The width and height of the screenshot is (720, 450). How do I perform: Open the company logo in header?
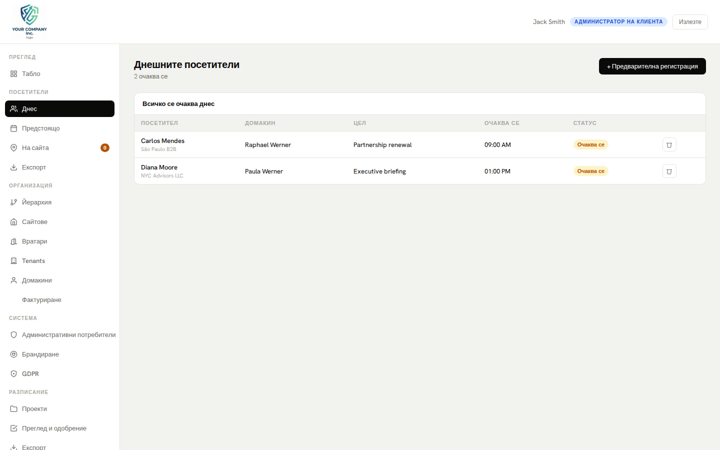(29, 21)
